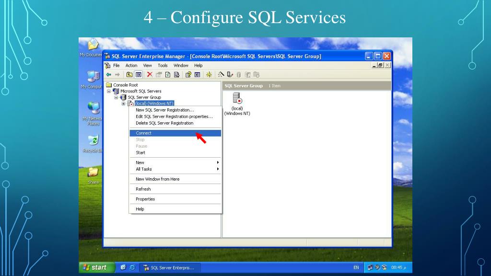Choose Delete SQL Server Registration
The height and width of the screenshot is (276, 491).
tap(175, 123)
